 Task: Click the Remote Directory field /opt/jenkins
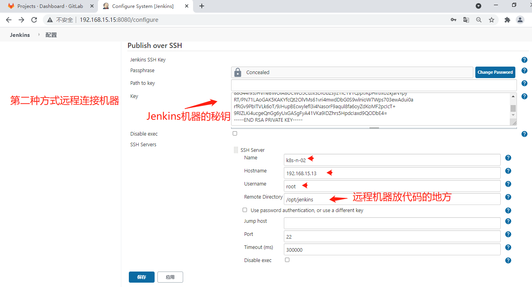point(392,199)
